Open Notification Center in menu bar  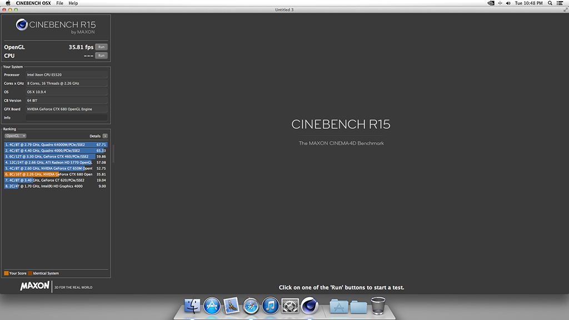[560, 3]
